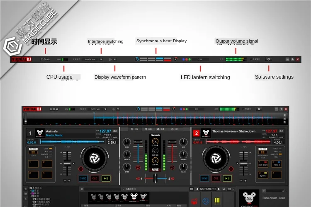Click deck 1 hot cue pad 1
This screenshot has width=311, height=207.
[33, 164]
